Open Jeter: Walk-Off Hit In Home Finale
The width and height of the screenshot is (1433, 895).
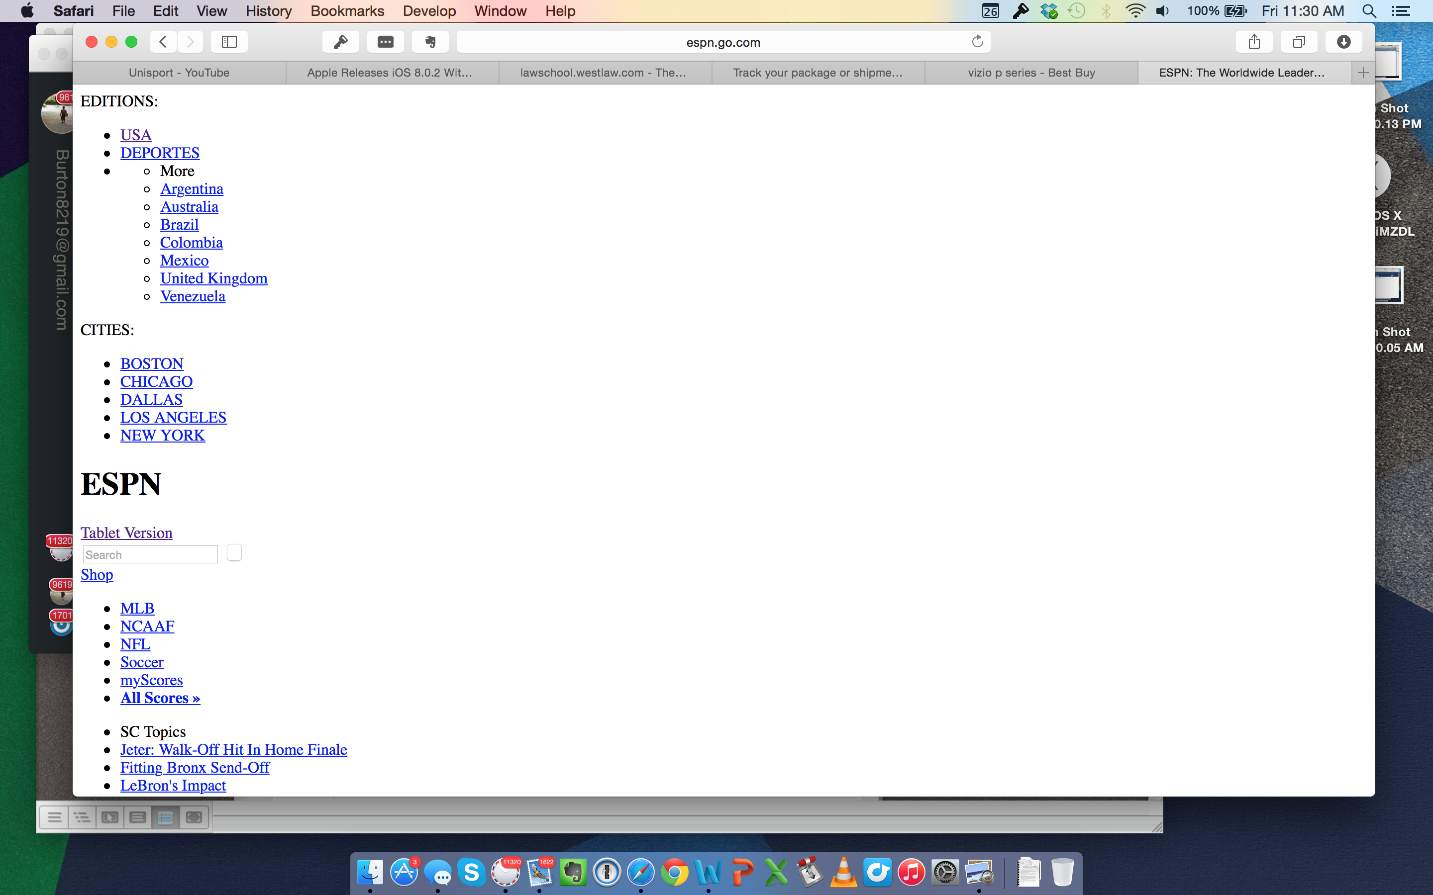tap(233, 749)
